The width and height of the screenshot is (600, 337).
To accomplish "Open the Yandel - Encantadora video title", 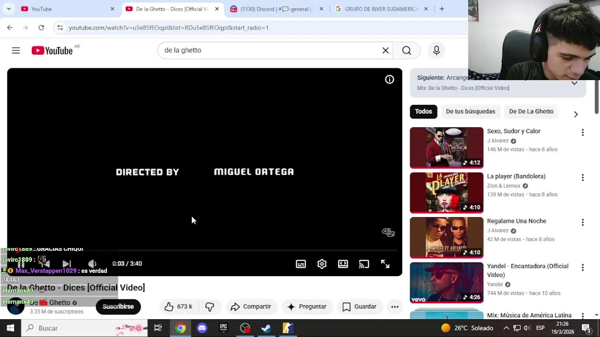I will tap(528, 271).
